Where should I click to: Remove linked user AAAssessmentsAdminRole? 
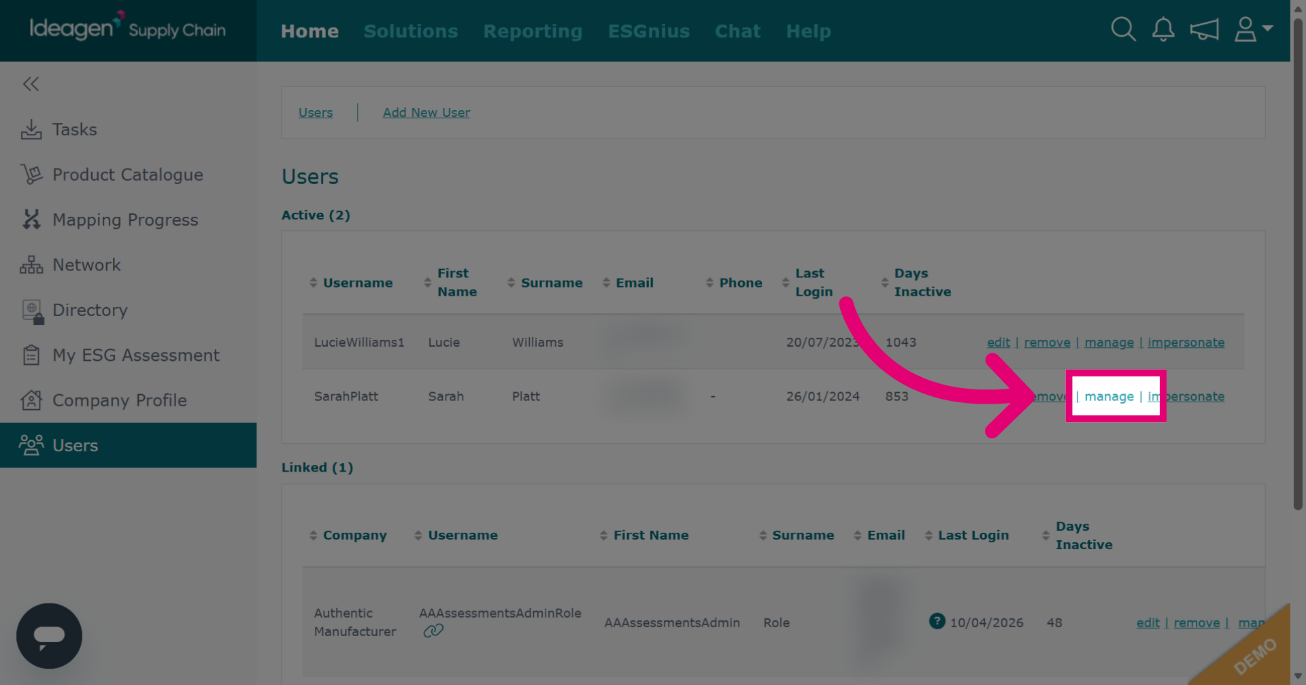(1196, 622)
